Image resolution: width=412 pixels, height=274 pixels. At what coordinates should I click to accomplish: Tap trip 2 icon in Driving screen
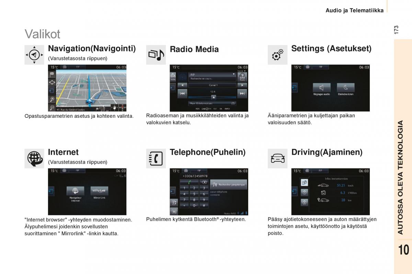click(x=304, y=203)
